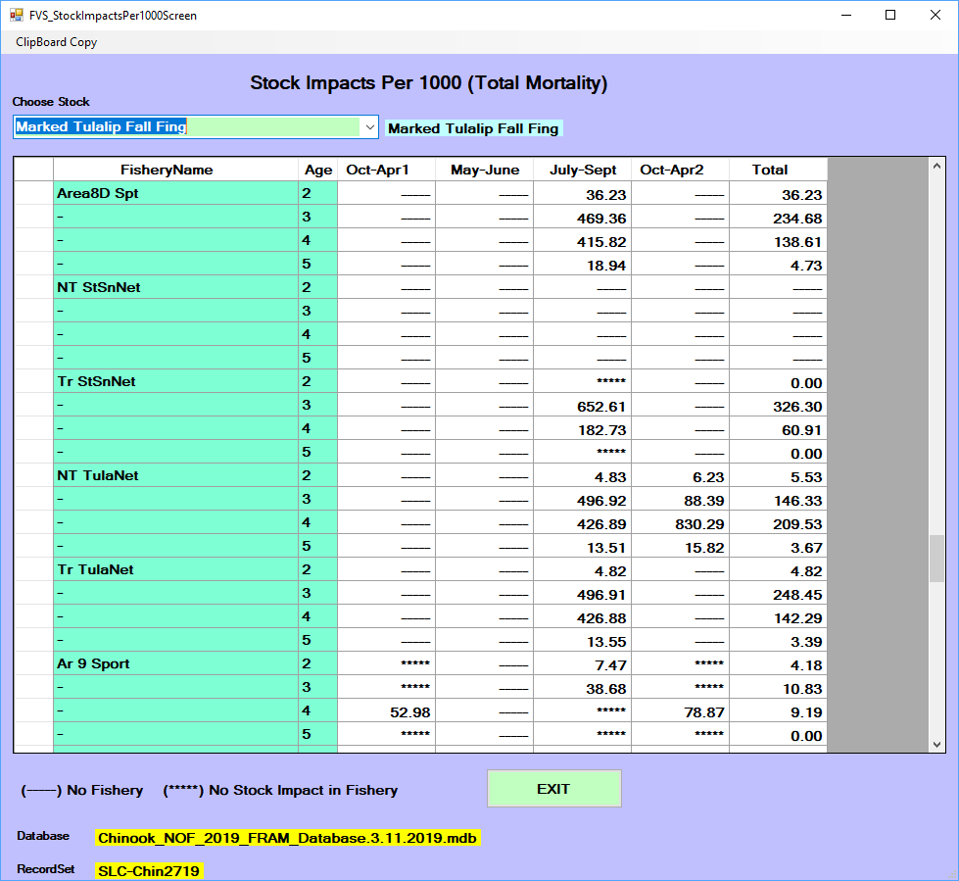This screenshot has width=959, height=881.
Task: Click the EXIT button
Action: click(x=554, y=789)
